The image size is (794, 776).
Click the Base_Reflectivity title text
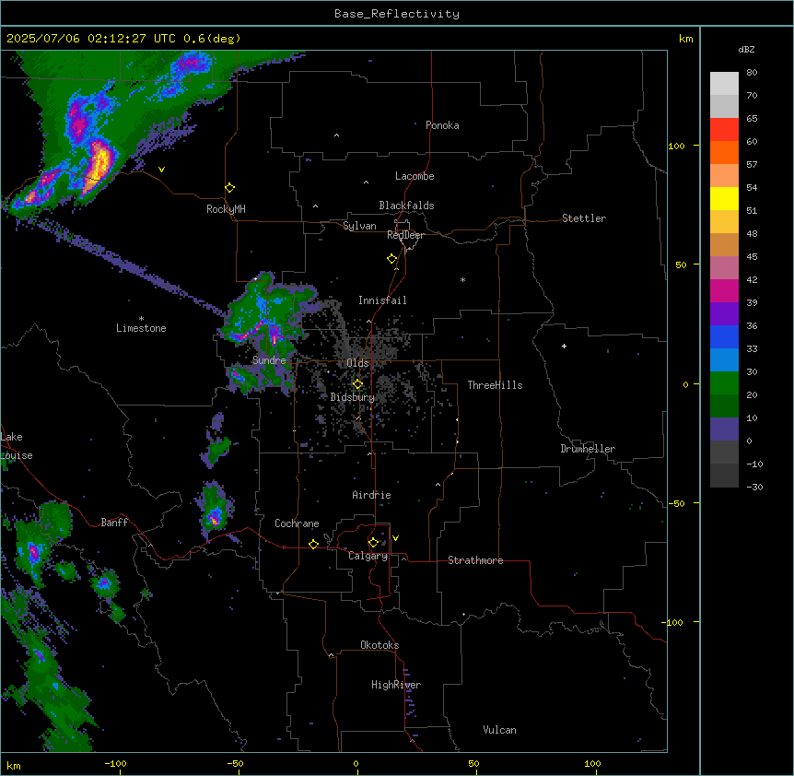tap(397, 14)
